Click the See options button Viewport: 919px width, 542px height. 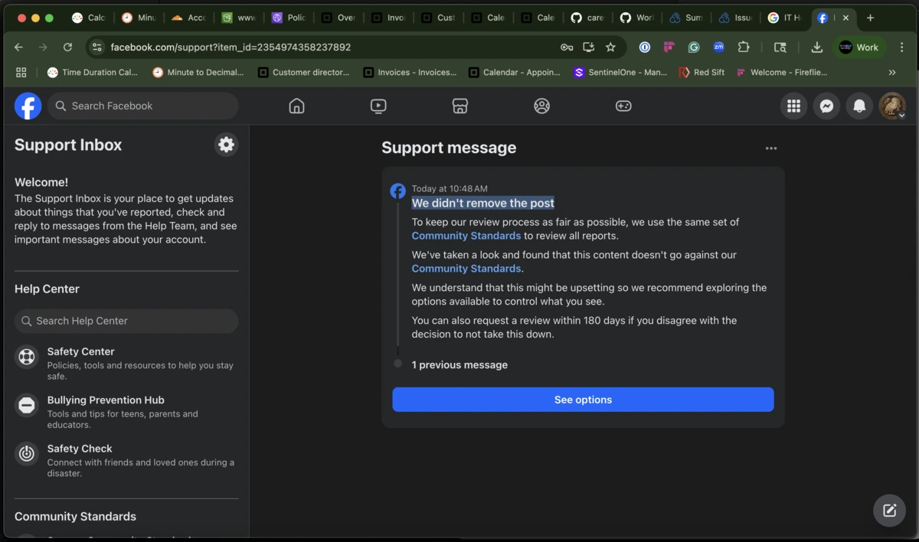pyautogui.click(x=583, y=400)
